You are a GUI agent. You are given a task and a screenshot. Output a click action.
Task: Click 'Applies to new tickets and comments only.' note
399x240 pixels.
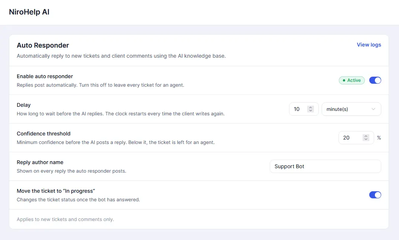tap(65, 220)
